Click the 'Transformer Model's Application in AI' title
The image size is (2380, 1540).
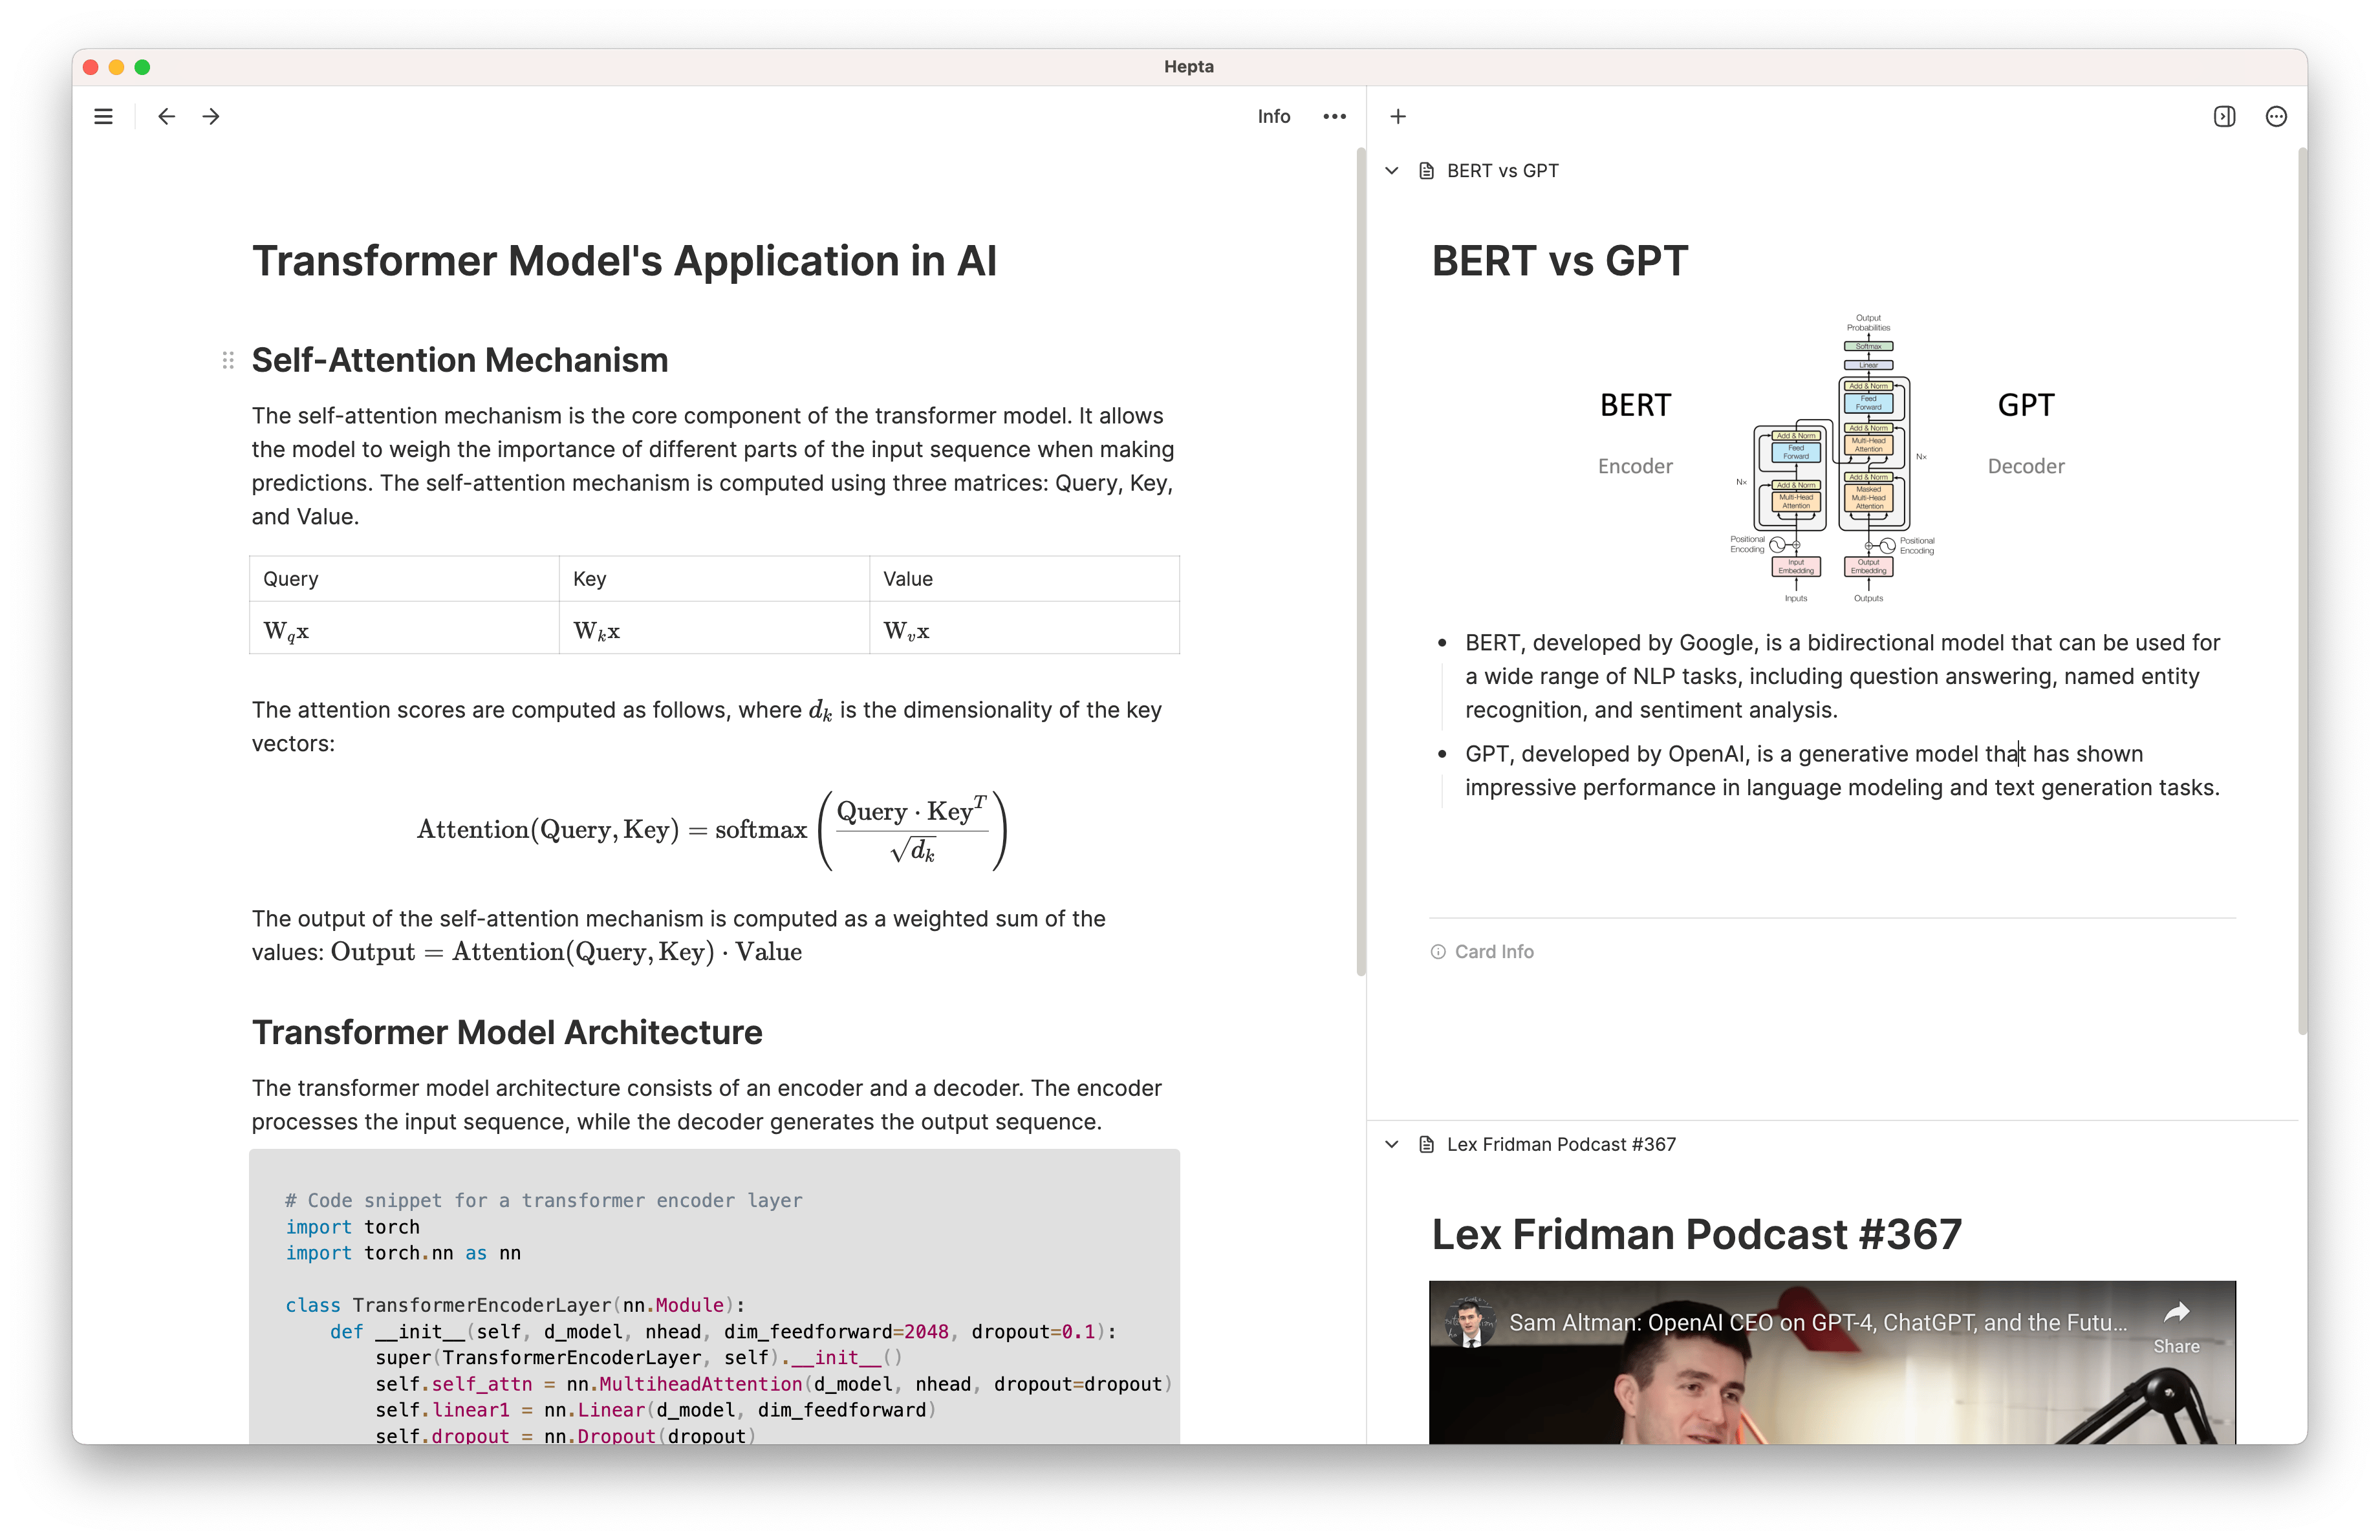click(x=624, y=261)
